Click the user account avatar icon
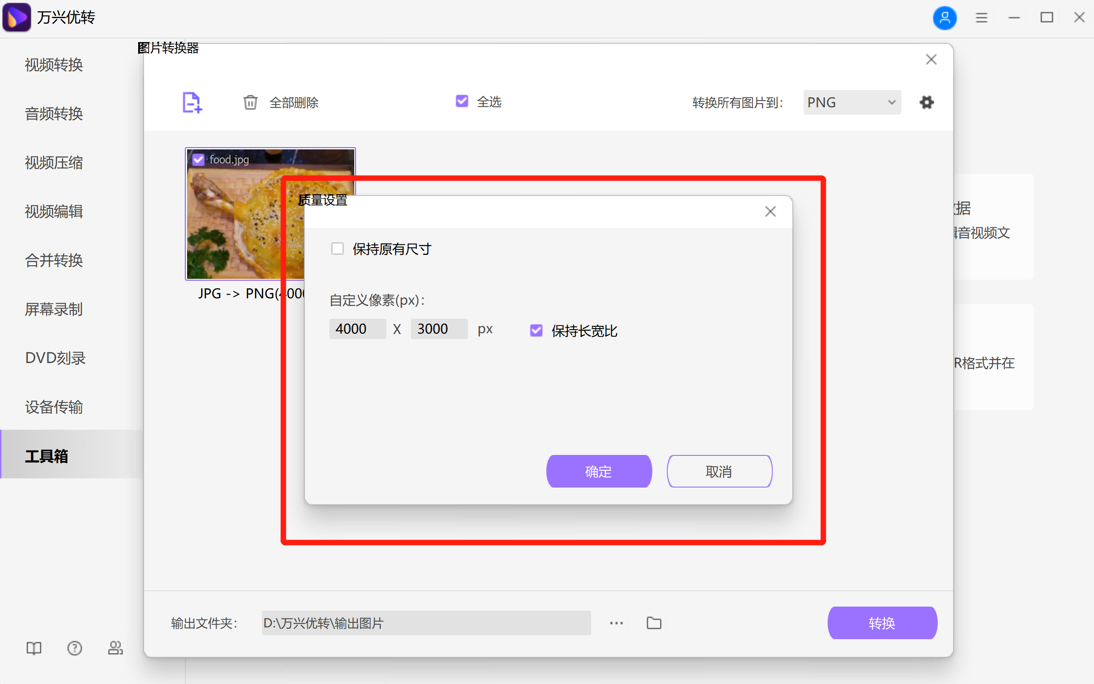 [x=945, y=18]
